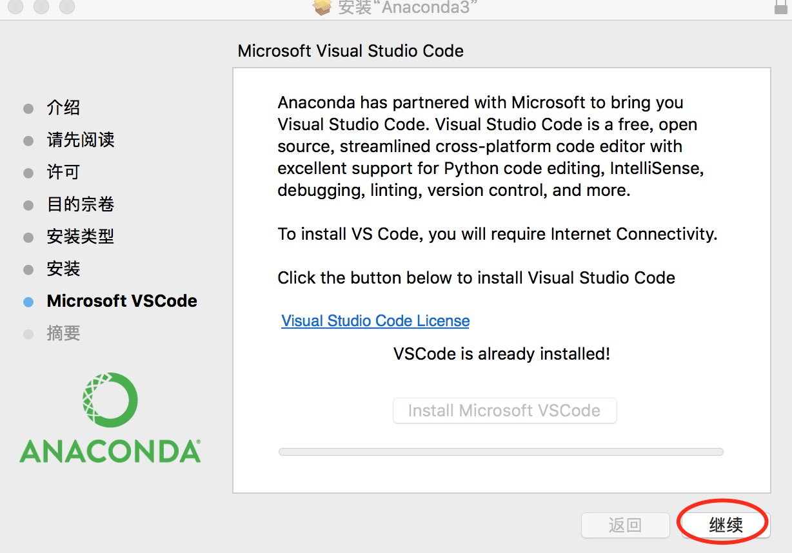
Task: Open the Visual Studio Code License link
Action: click(x=375, y=321)
